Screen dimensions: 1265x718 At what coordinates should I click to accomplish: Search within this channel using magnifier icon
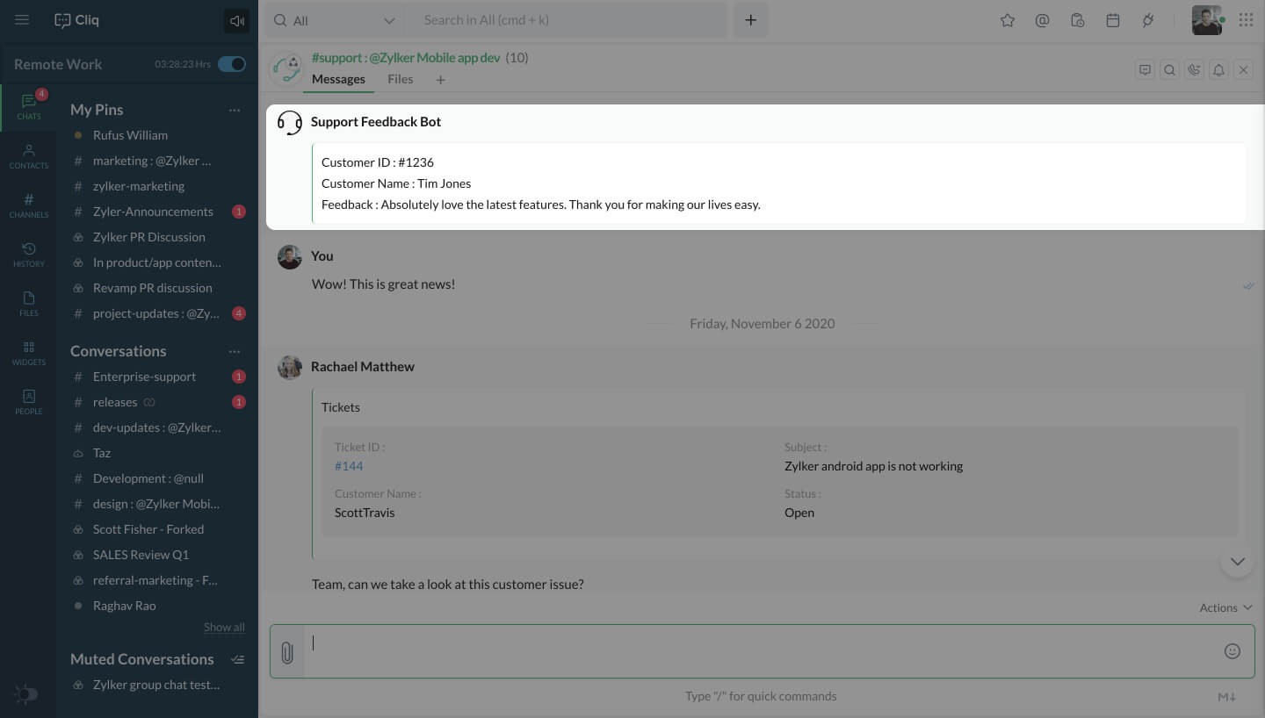(1169, 70)
